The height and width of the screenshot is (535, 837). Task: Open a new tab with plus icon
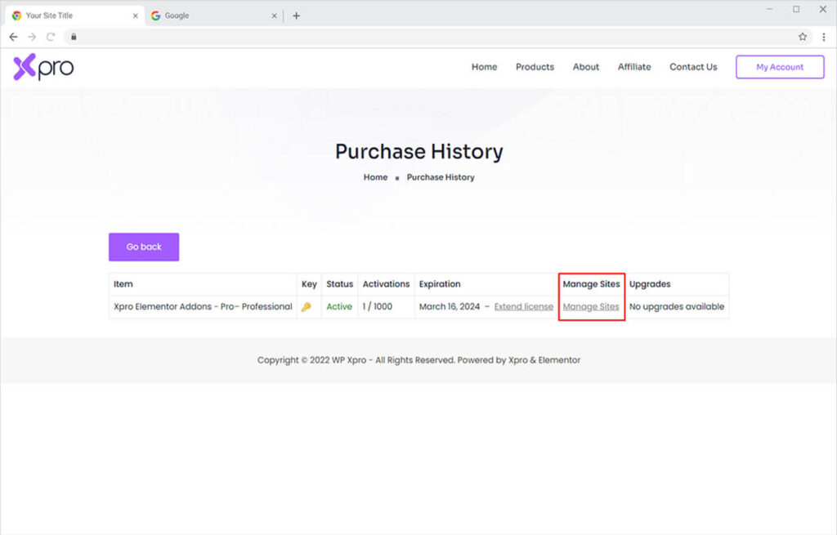296,16
